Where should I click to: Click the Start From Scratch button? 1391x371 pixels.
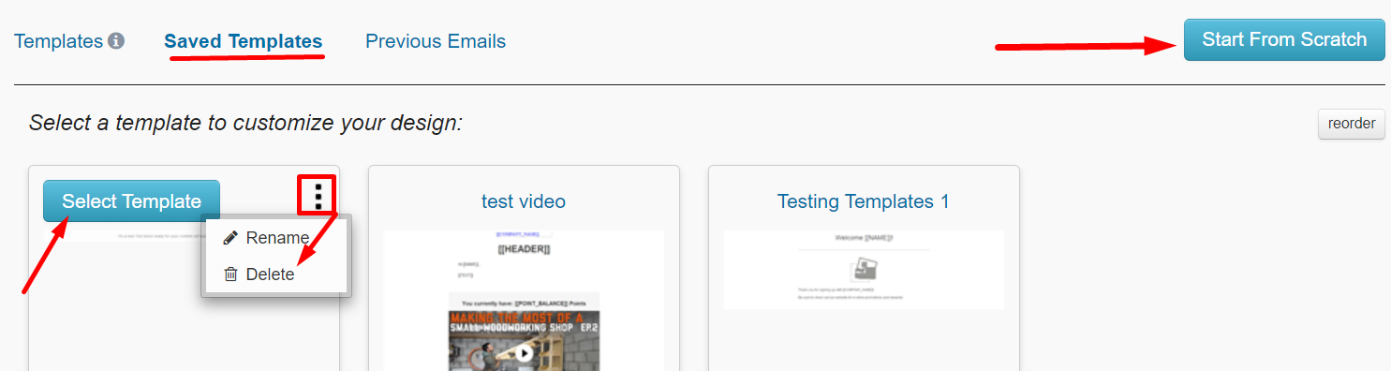tap(1284, 39)
